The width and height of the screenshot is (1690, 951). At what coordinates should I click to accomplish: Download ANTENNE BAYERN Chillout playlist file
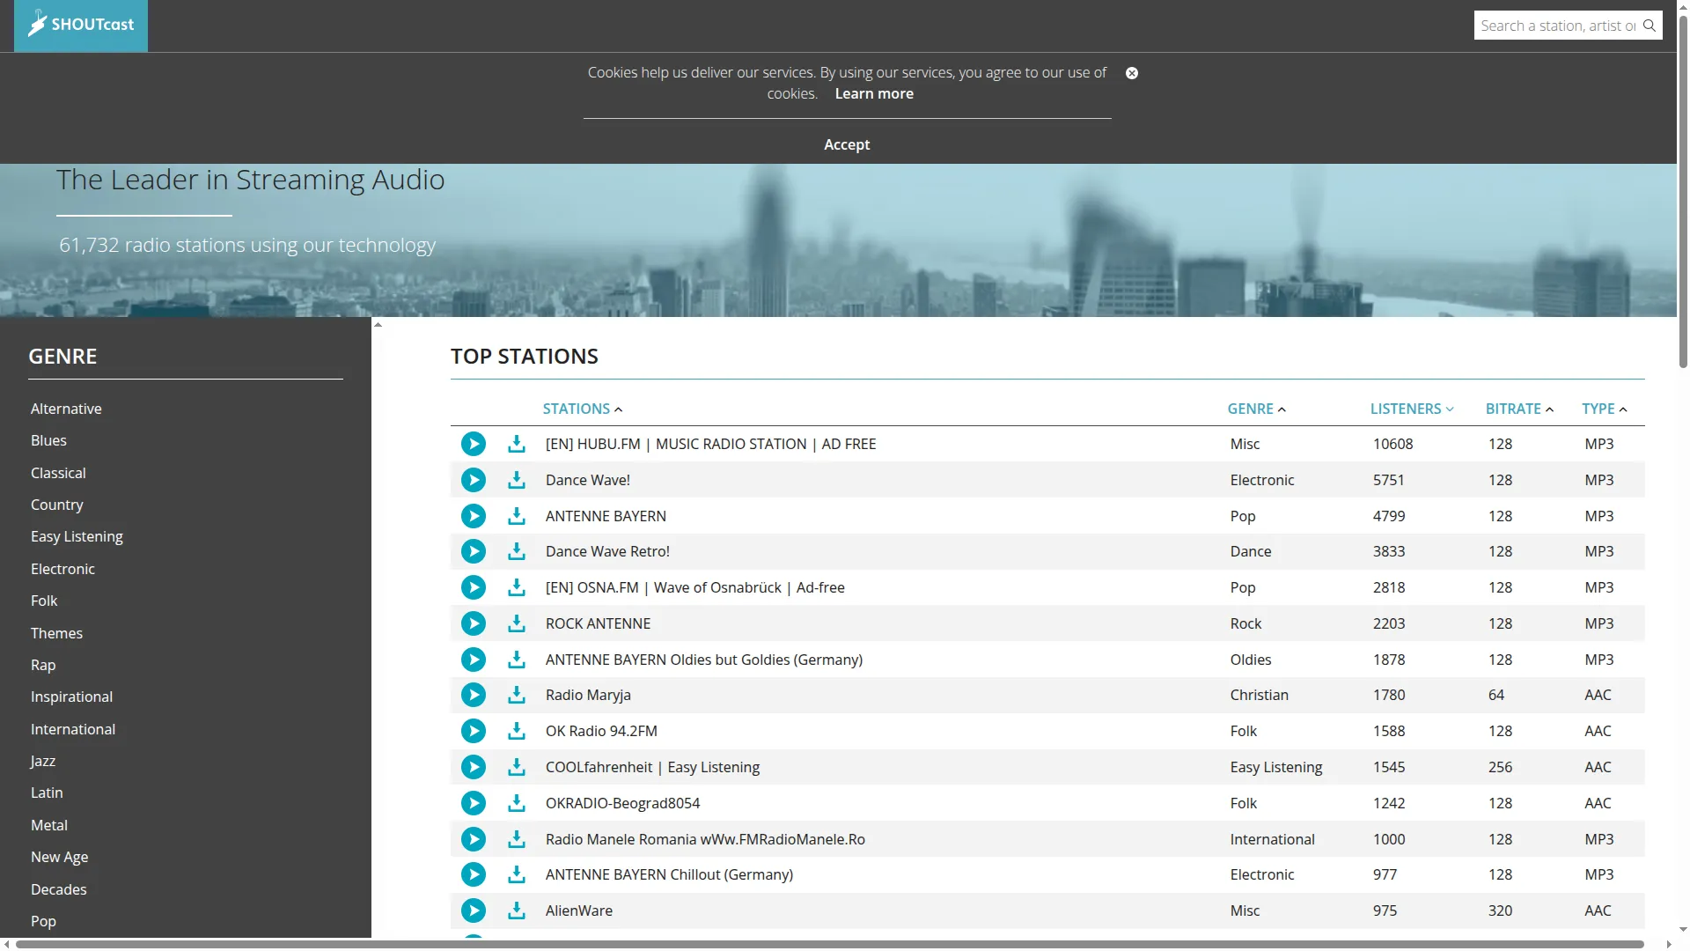tap(517, 874)
